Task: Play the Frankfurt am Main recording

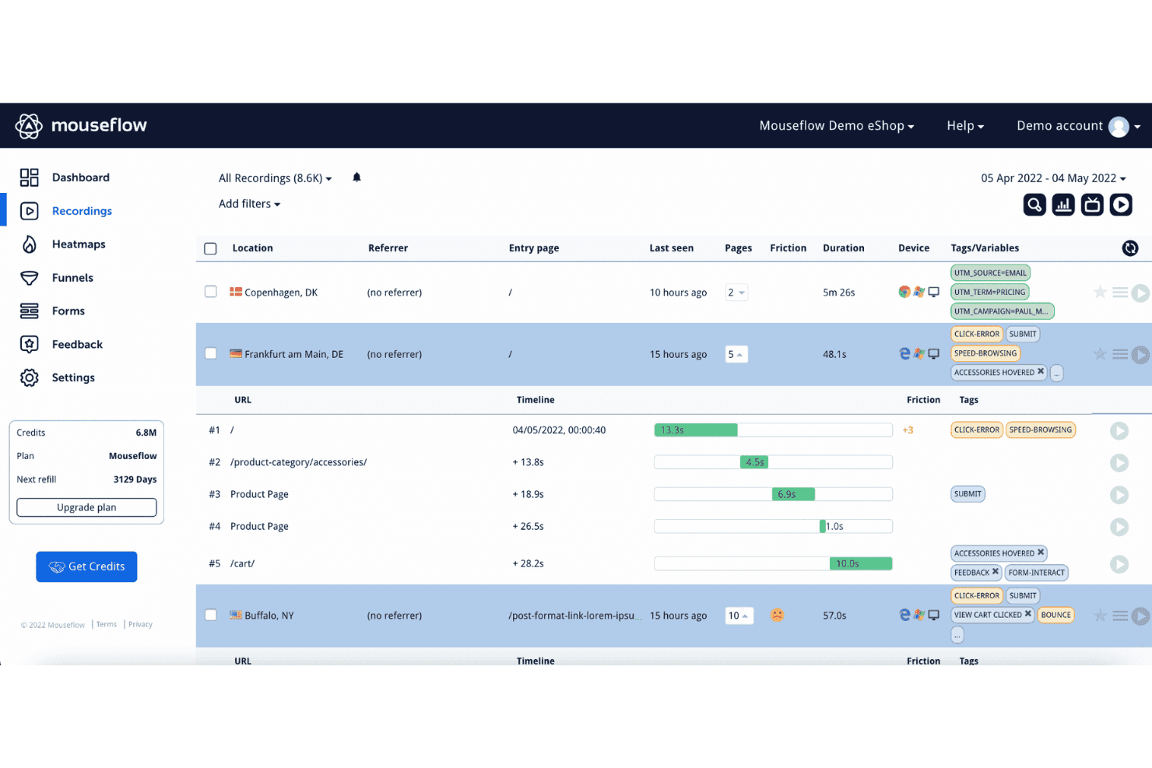Action: point(1140,355)
